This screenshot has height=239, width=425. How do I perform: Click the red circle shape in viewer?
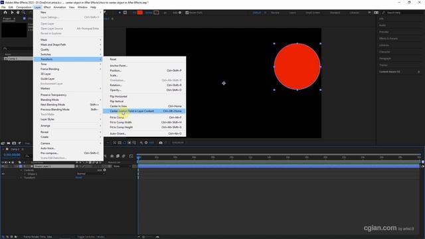[297, 66]
